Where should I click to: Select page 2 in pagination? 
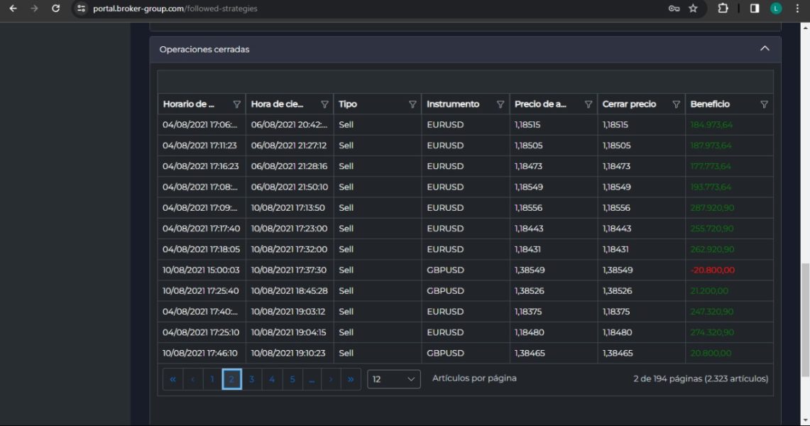[x=232, y=379]
